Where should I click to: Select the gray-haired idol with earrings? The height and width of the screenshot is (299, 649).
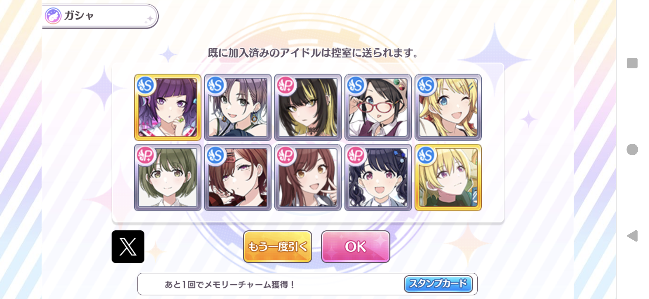click(238, 107)
